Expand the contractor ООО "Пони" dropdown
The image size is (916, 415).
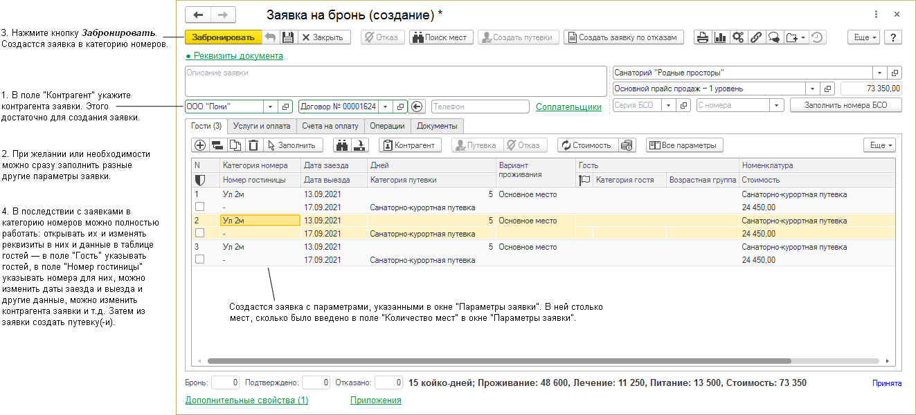[270, 107]
